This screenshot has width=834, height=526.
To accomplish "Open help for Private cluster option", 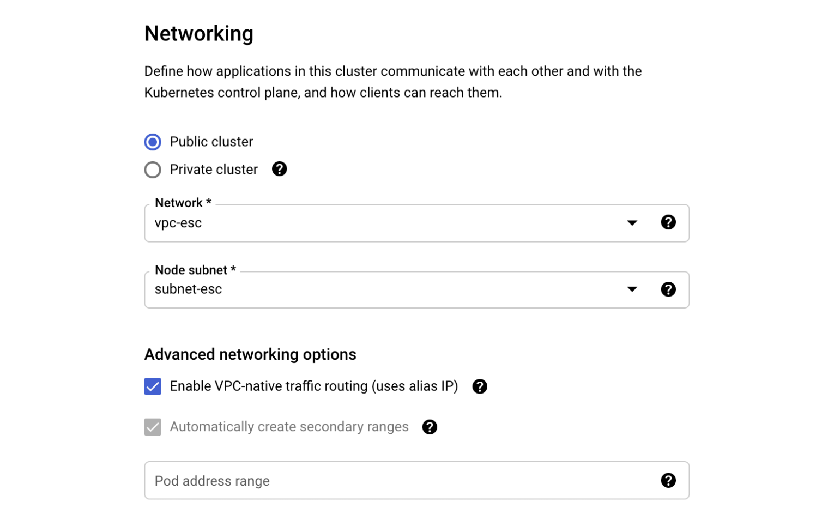I will point(279,169).
